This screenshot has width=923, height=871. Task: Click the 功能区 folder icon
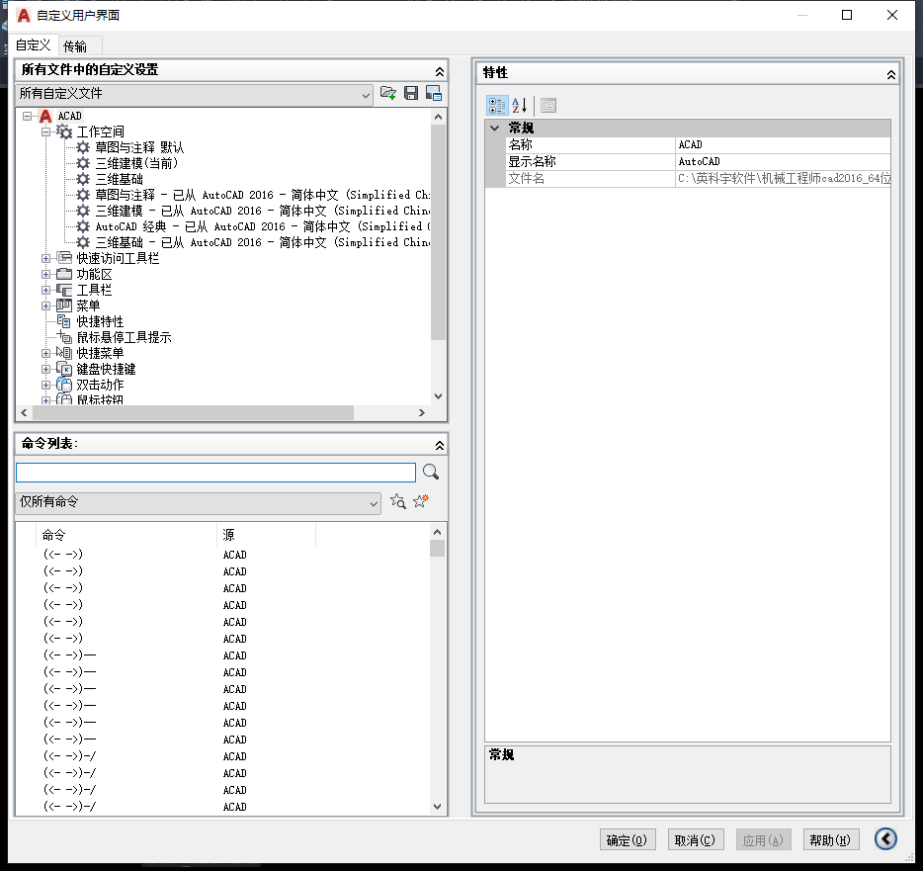[x=64, y=274]
